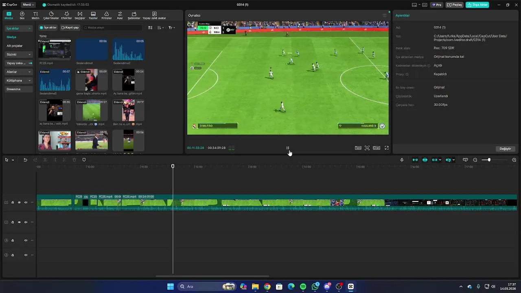Open Spotify from the taskbar
521x293 pixels.
click(303, 286)
